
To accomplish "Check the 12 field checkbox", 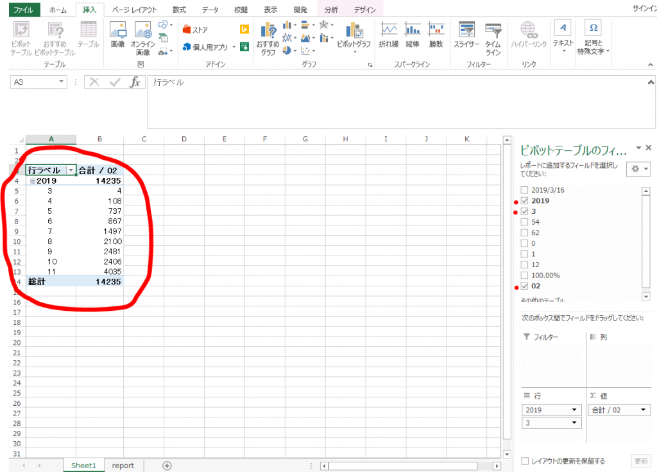I will pos(525,265).
